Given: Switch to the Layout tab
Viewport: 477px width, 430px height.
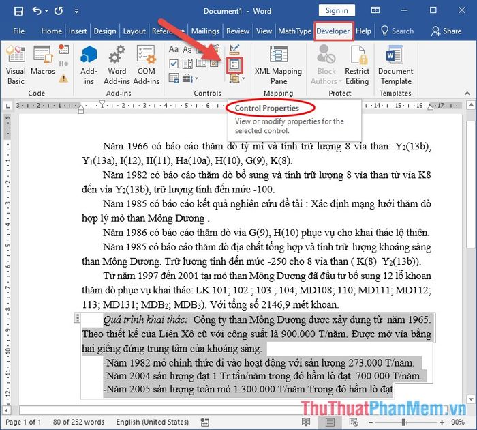Looking at the screenshot, I should (134, 31).
